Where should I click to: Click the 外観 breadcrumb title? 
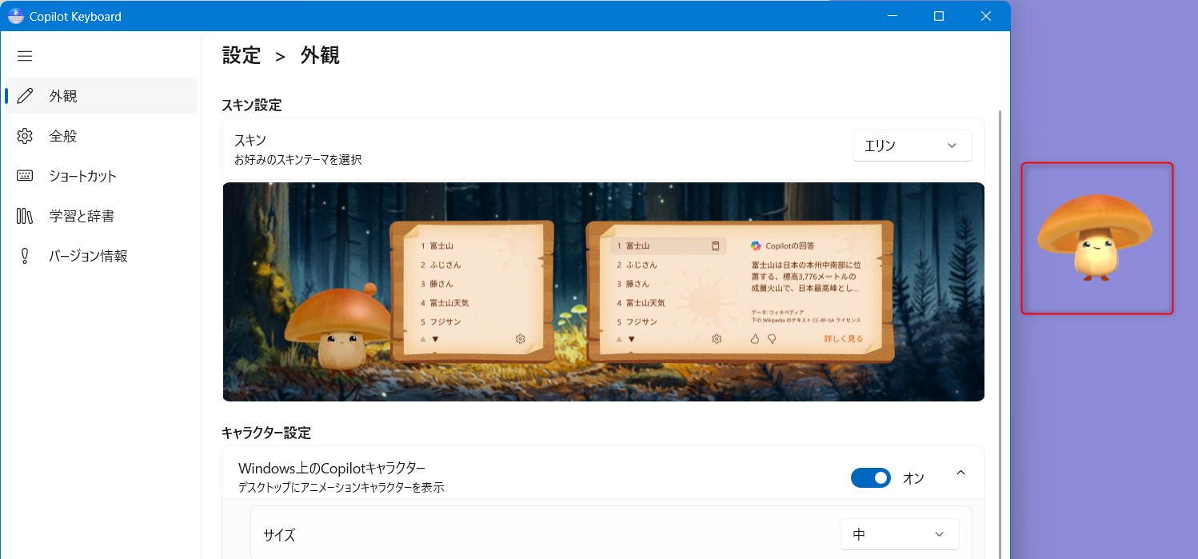coord(320,55)
